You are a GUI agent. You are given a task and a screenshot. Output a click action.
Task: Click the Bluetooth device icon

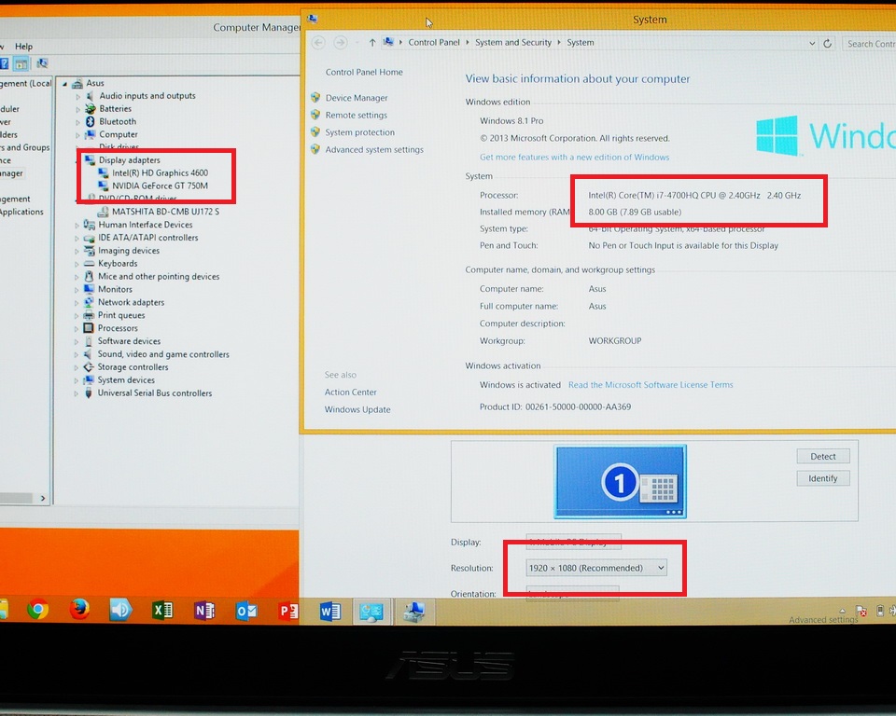tap(90, 121)
